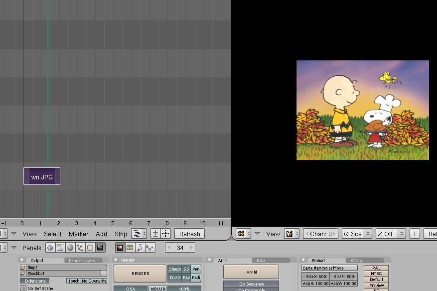Open the /tmp/ output folder browse icon

click(23, 268)
